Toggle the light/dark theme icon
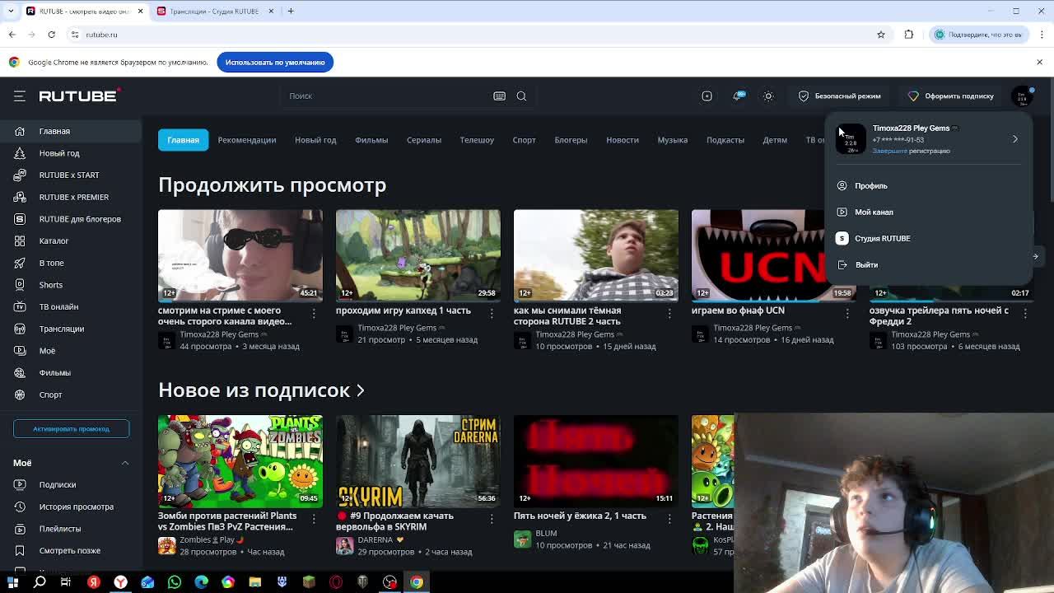The width and height of the screenshot is (1054, 593). [x=768, y=96]
